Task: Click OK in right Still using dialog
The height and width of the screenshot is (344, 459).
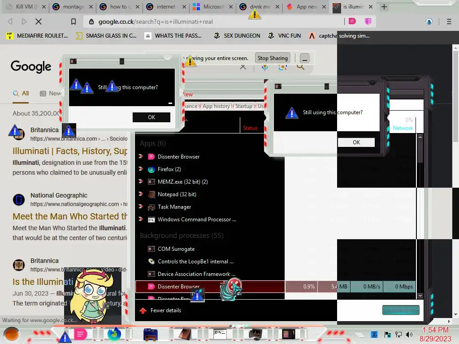Action: coord(356,142)
